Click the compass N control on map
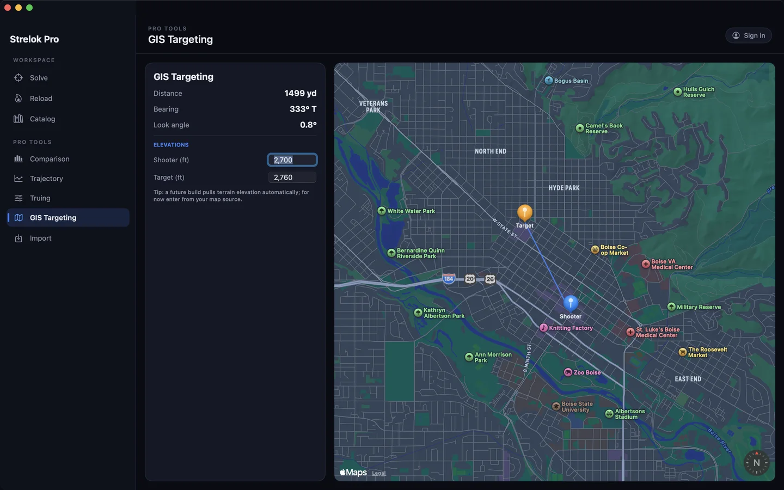 click(756, 463)
